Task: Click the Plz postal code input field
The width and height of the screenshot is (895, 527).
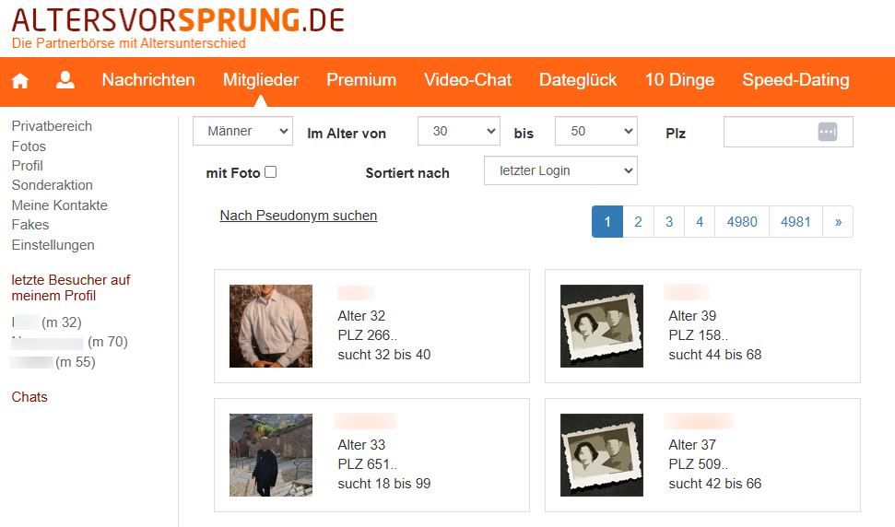Action: click(x=788, y=132)
